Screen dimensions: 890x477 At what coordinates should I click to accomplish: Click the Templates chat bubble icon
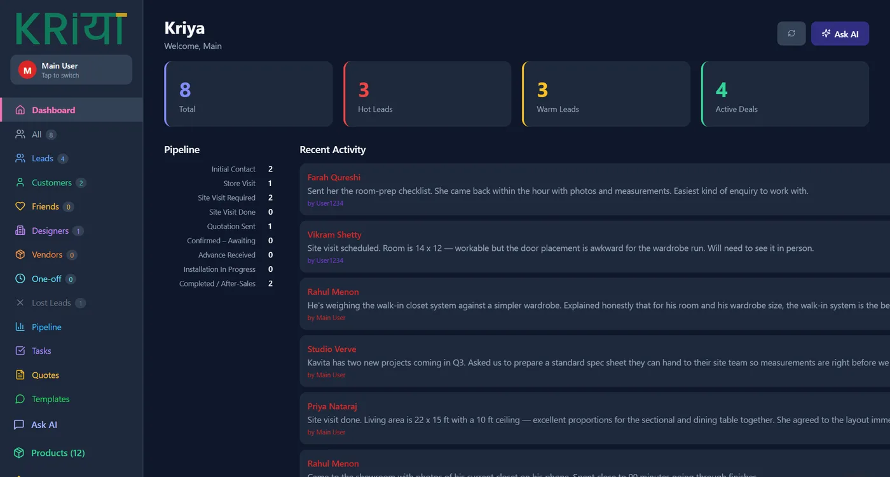click(20, 399)
